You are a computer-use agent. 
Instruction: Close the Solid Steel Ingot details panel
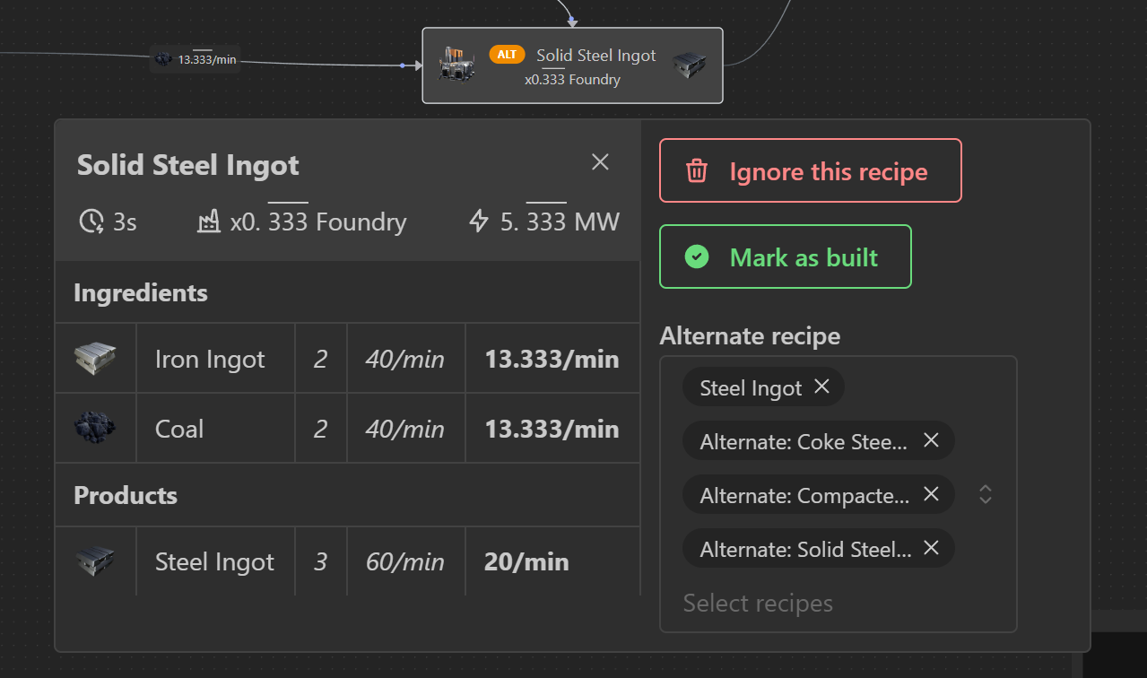point(600,161)
